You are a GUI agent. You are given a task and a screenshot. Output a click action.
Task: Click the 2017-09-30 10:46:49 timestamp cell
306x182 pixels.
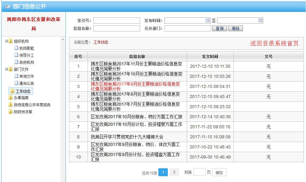click(210, 157)
